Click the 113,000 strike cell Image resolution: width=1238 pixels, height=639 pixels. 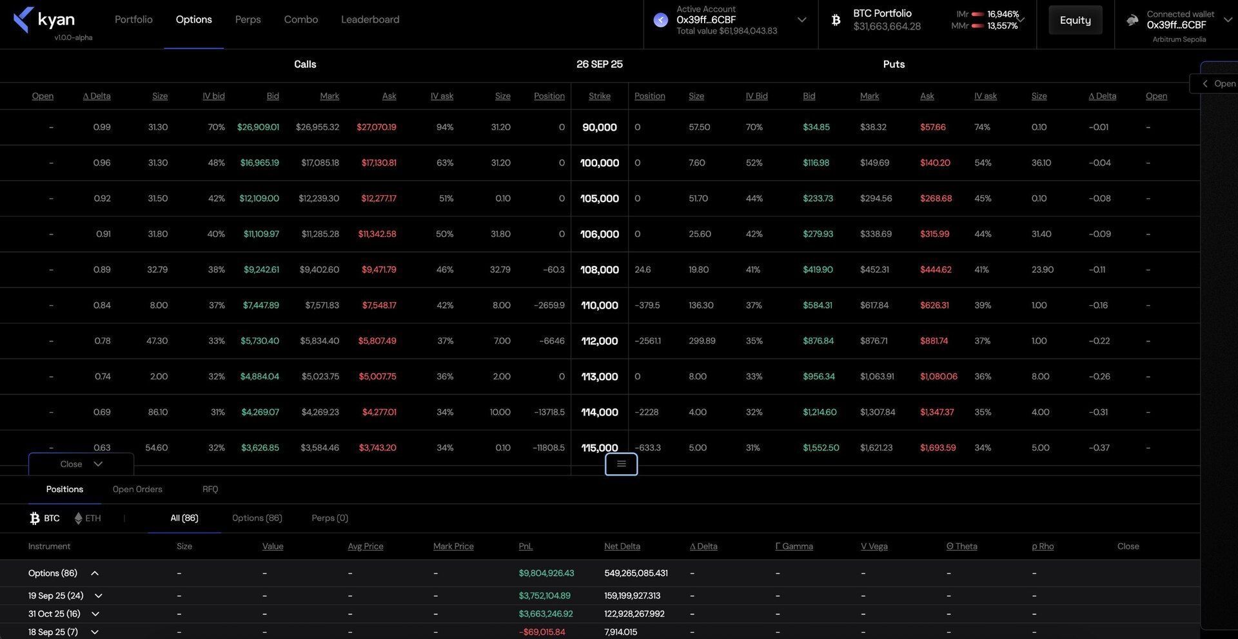pos(600,377)
